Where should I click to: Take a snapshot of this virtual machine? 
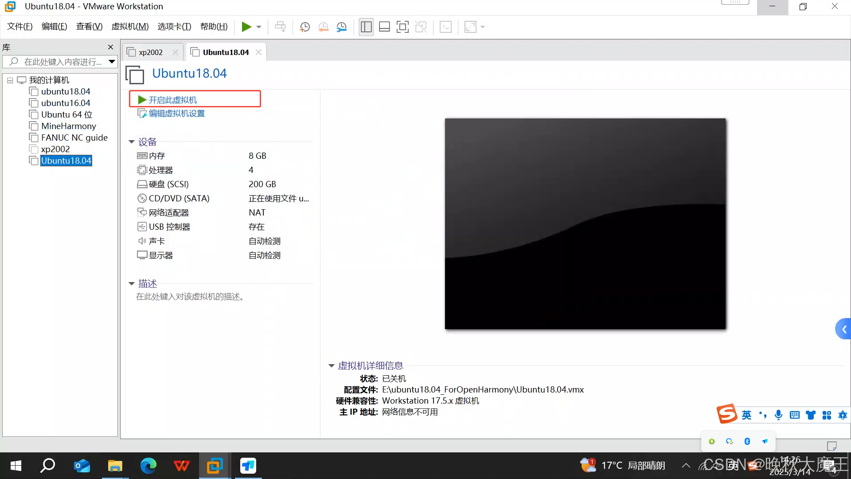pyautogui.click(x=304, y=27)
